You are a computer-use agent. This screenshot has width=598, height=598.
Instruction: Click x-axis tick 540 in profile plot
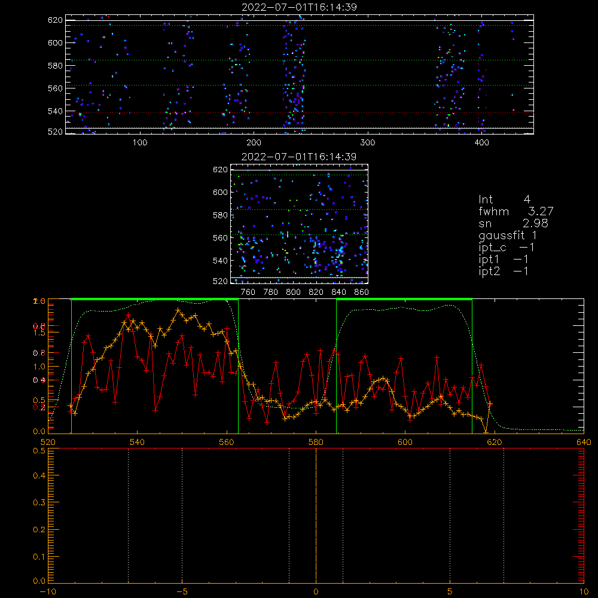(138, 442)
